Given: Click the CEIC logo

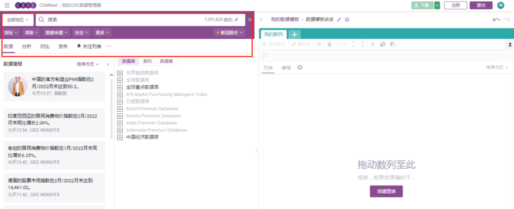Looking at the screenshot, I should click(26, 5).
